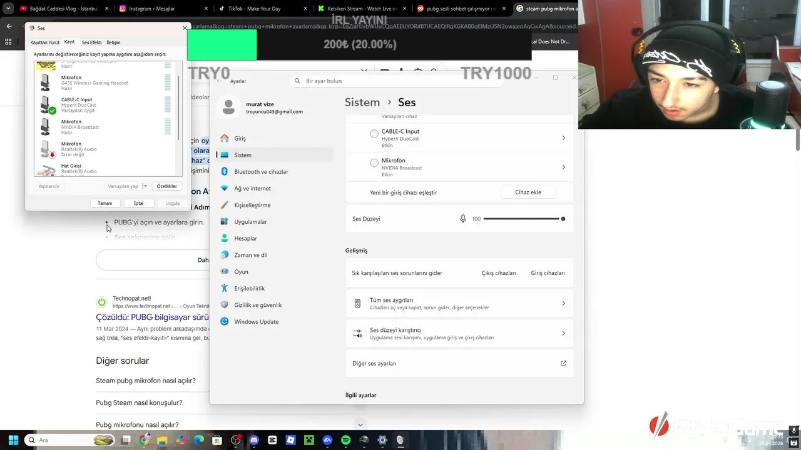Click Özellikler button in Ses dialog

pyautogui.click(x=167, y=186)
